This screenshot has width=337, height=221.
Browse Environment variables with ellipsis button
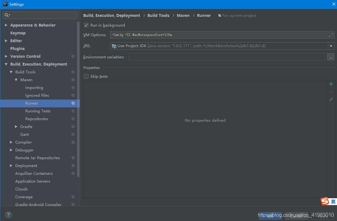tap(331, 57)
